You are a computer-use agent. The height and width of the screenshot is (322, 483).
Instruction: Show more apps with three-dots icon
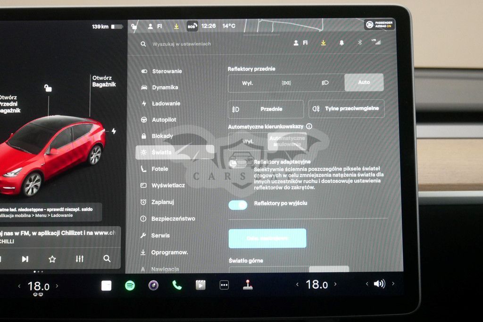[224, 285]
